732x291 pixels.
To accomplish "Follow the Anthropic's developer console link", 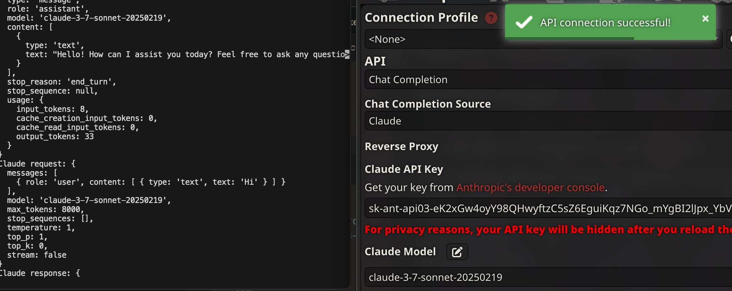I will pos(530,188).
